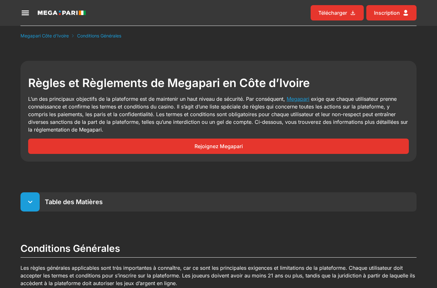Screen dimensions: 437x288
Task: Click the Télécharger download button
Action: click(x=337, y=13)
